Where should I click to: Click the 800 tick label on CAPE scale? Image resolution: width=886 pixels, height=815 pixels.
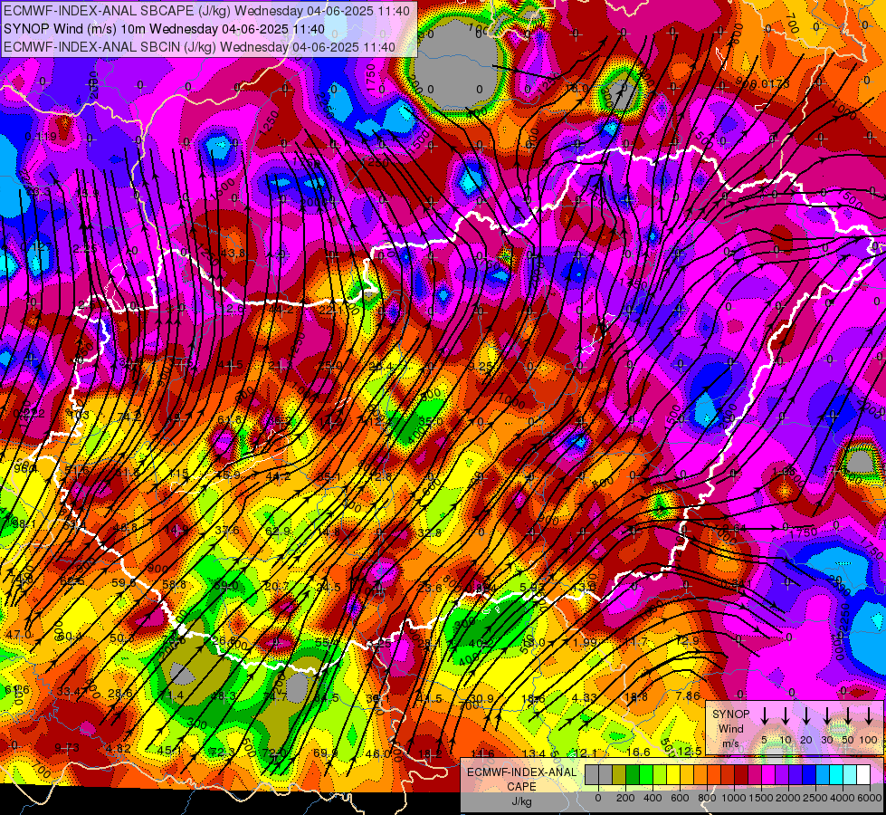707,798
